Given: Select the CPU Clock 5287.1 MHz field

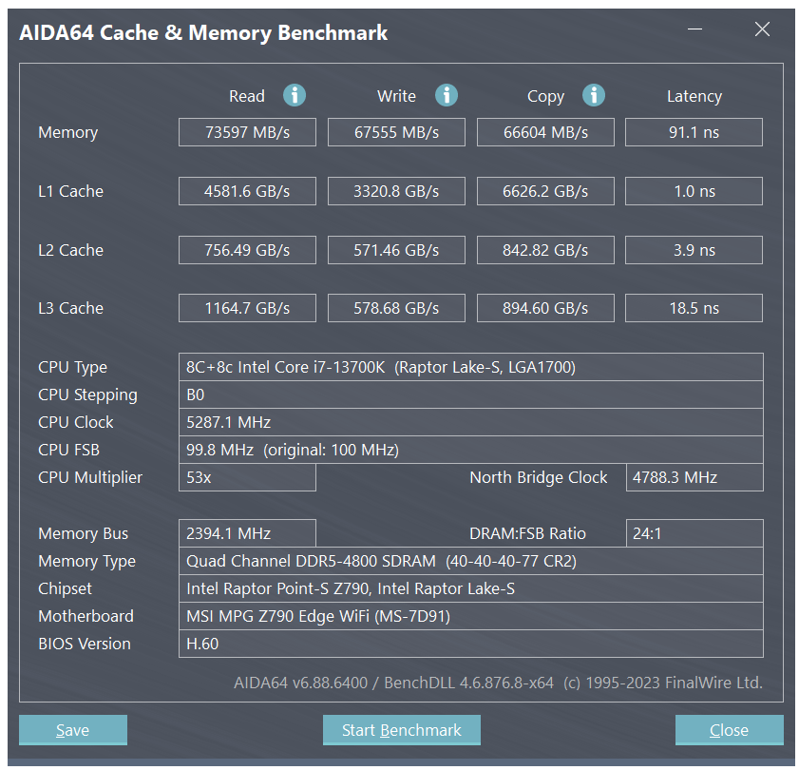Looking at the screenshot, I should coord(471,422).
